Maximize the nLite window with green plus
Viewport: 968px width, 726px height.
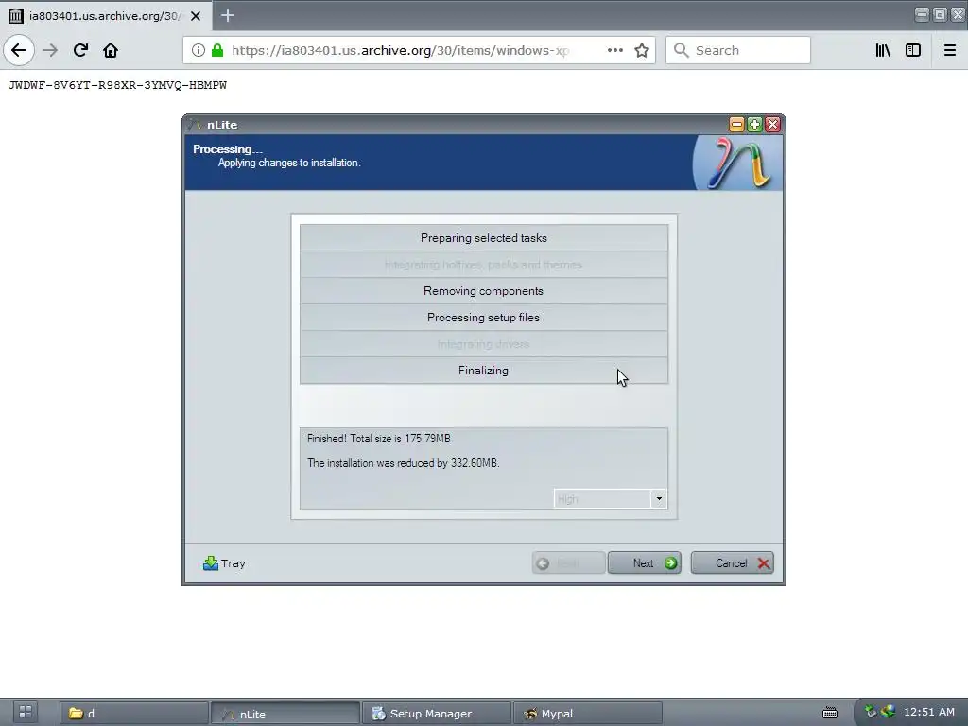754,125
